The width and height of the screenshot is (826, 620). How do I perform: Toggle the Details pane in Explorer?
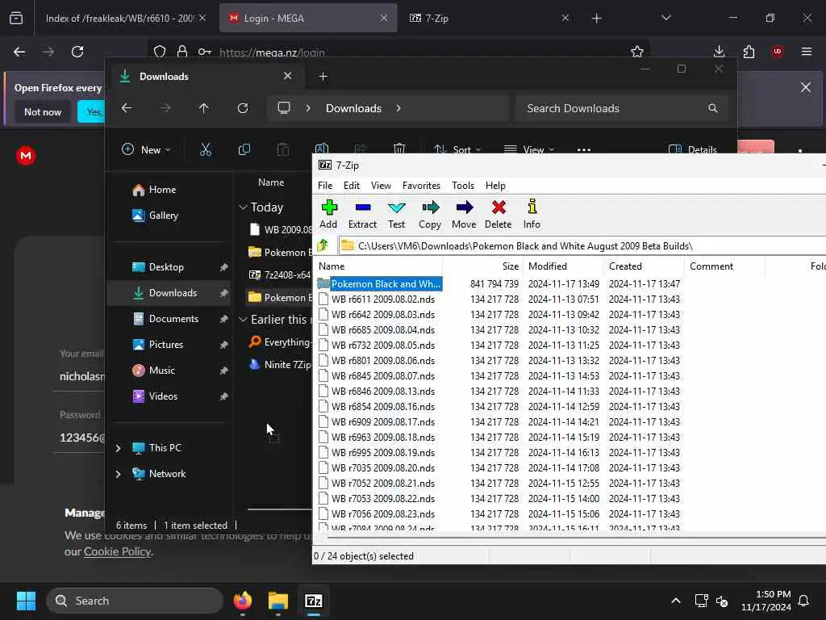click(x=692, y=149)
